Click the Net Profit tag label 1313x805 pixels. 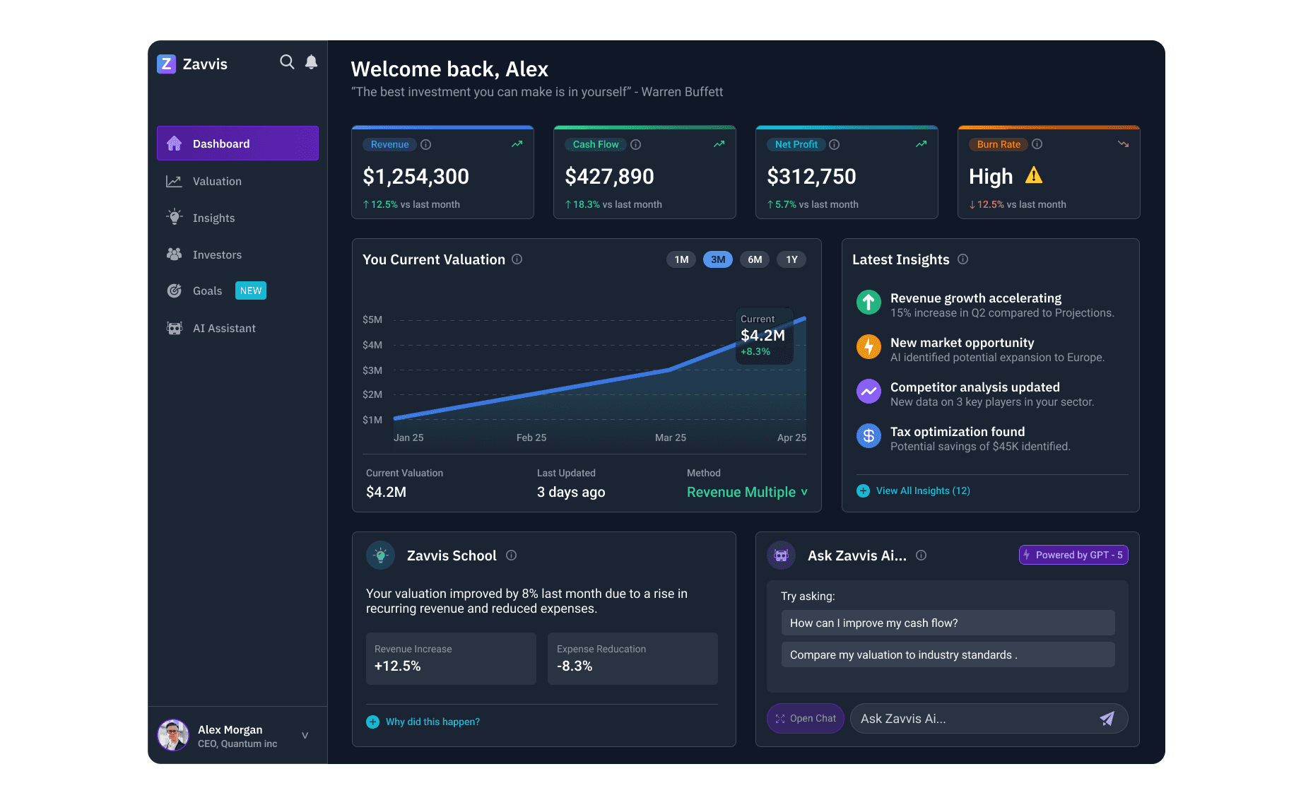796,144
